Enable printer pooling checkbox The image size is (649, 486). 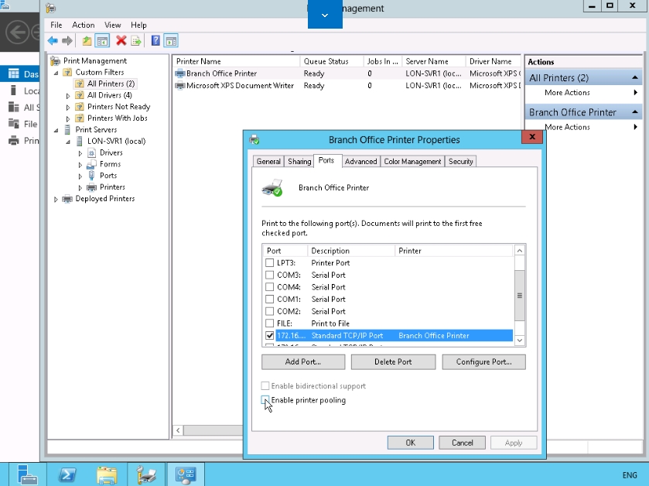coord(266,400)
